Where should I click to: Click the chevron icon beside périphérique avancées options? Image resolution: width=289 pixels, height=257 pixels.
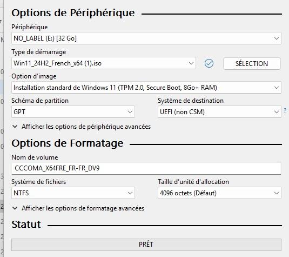tap(15, 127)
